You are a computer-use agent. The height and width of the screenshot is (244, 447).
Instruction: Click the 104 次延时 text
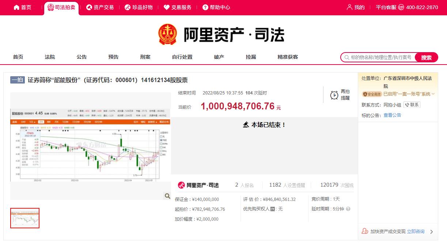pyautogui.click(x=256, y=93)
